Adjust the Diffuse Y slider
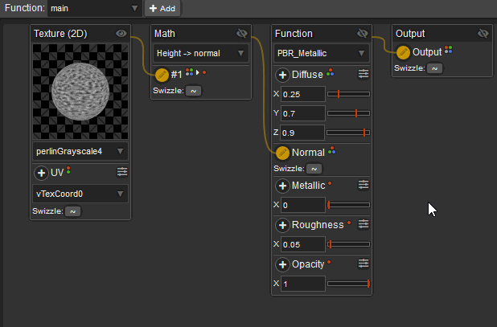The height and width of the screenshot is (327, 497). tap(348, 113)
